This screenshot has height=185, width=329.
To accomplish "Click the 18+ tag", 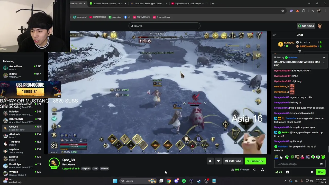I will [x=95, y=169].
